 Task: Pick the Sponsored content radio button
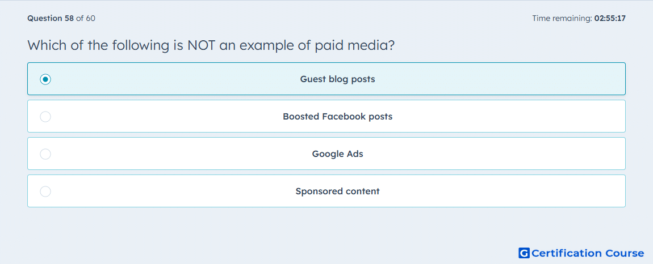coord(45,191)
